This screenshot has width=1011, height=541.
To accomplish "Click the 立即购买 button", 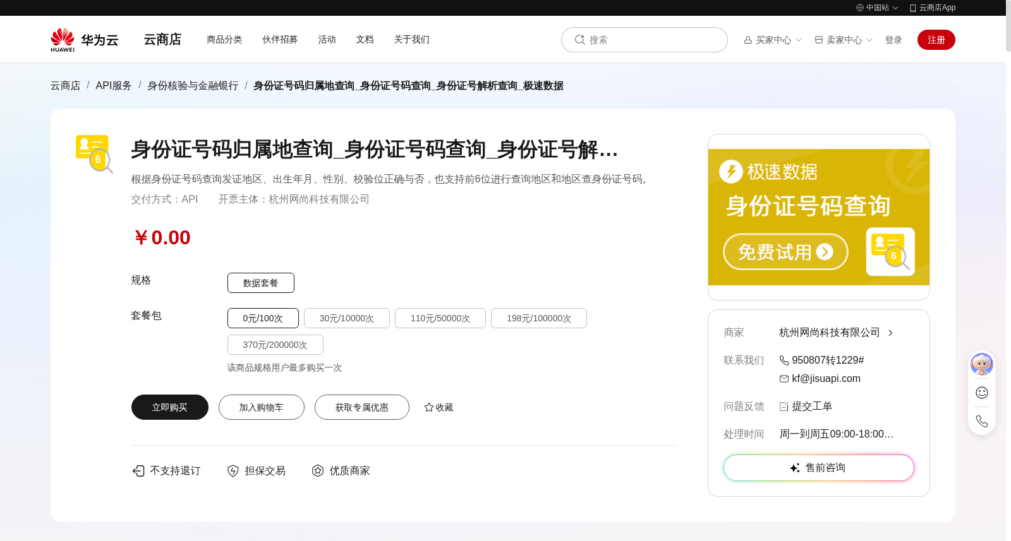I will 170,407.
